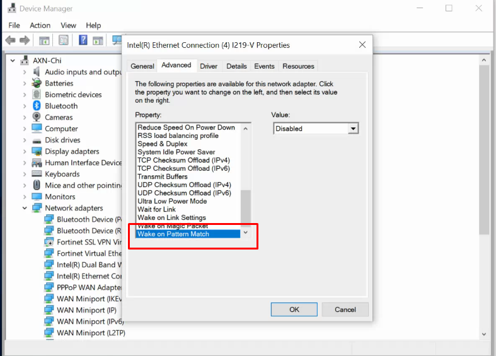The width and height of the screenshot is (496, 356).
Task: Click the WAN Miniport (IP) adapter icon
Action: click(49, 310)
